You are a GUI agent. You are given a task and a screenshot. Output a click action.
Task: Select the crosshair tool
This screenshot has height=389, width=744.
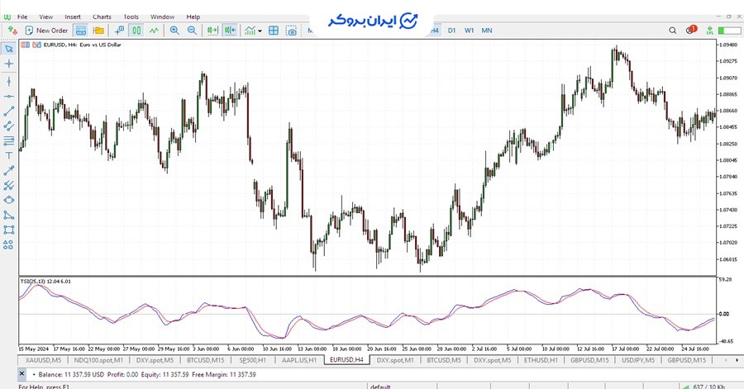8,64
